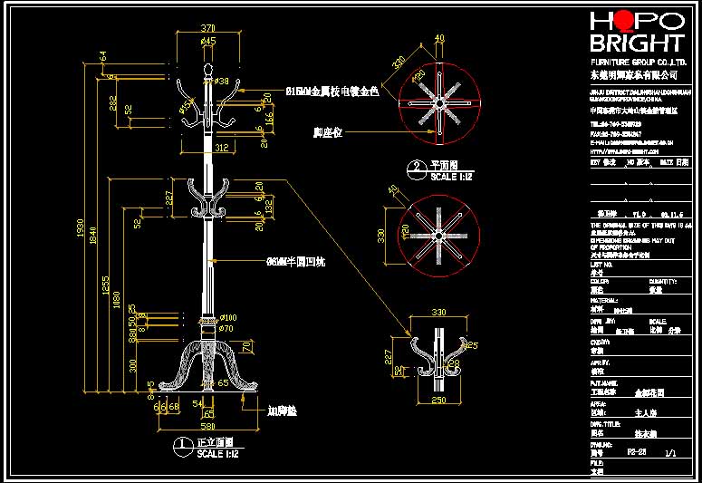The height and width of the screenshot is (483, 702).
Task: Select the 1930 overall height dimension
Action: (80, 227)
